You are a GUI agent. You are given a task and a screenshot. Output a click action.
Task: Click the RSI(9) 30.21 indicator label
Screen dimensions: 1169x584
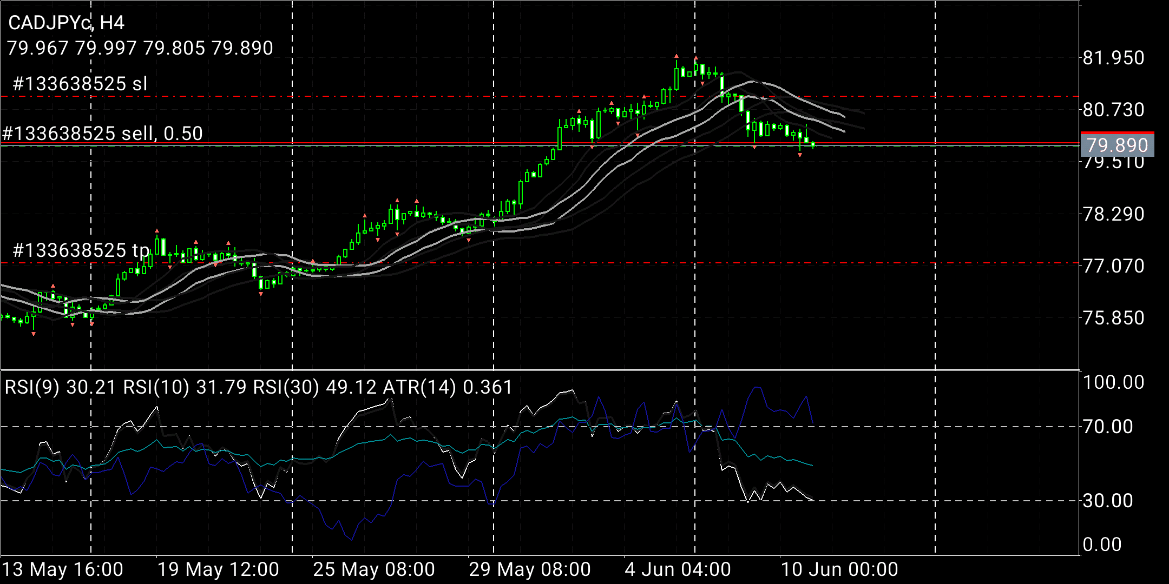pyautogui.click(x=61, y=387)
